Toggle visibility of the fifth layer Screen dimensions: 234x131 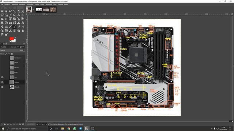point(2,77)
